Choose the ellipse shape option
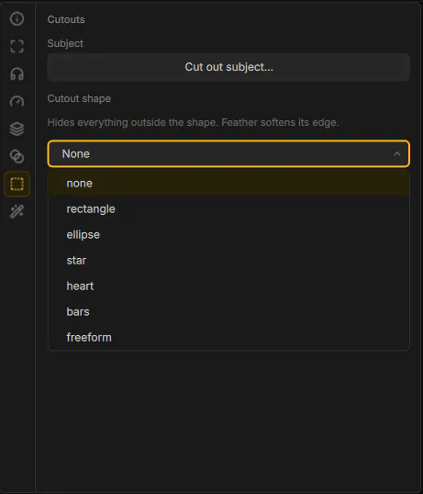The height and width of the screenshot is (494, 423). tap(228, 235)
